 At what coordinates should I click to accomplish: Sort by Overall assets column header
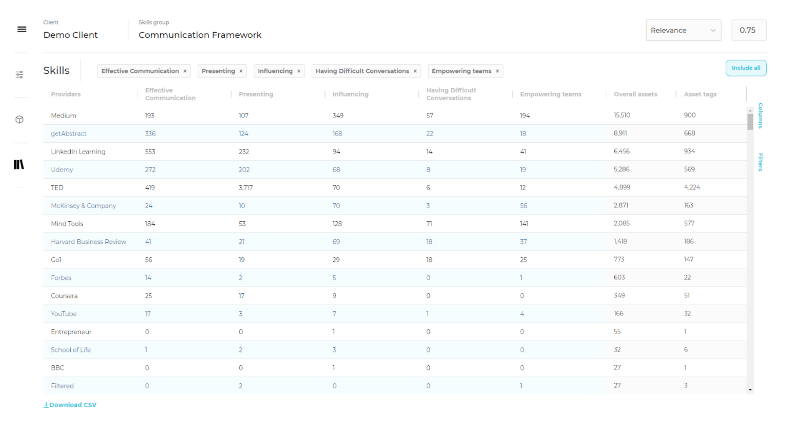tap(635, 94)
